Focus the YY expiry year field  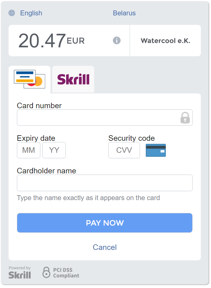point(54,150)
